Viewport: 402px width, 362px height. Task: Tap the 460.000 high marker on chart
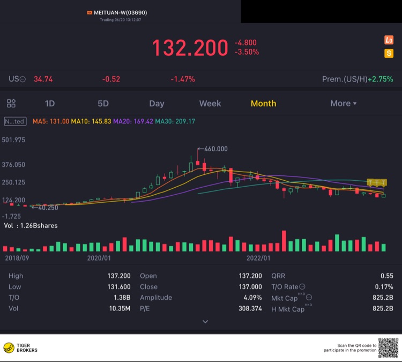213,149
